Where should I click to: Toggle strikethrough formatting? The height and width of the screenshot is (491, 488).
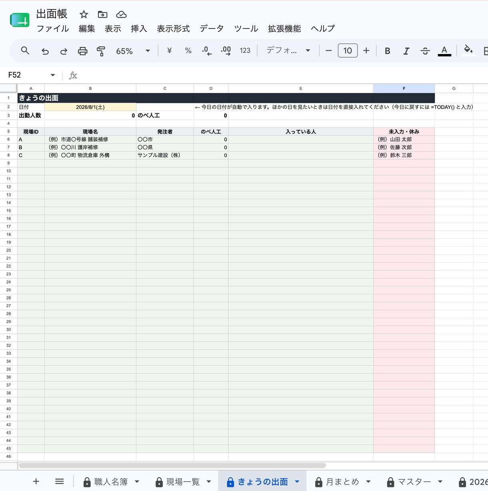point(425,51)
